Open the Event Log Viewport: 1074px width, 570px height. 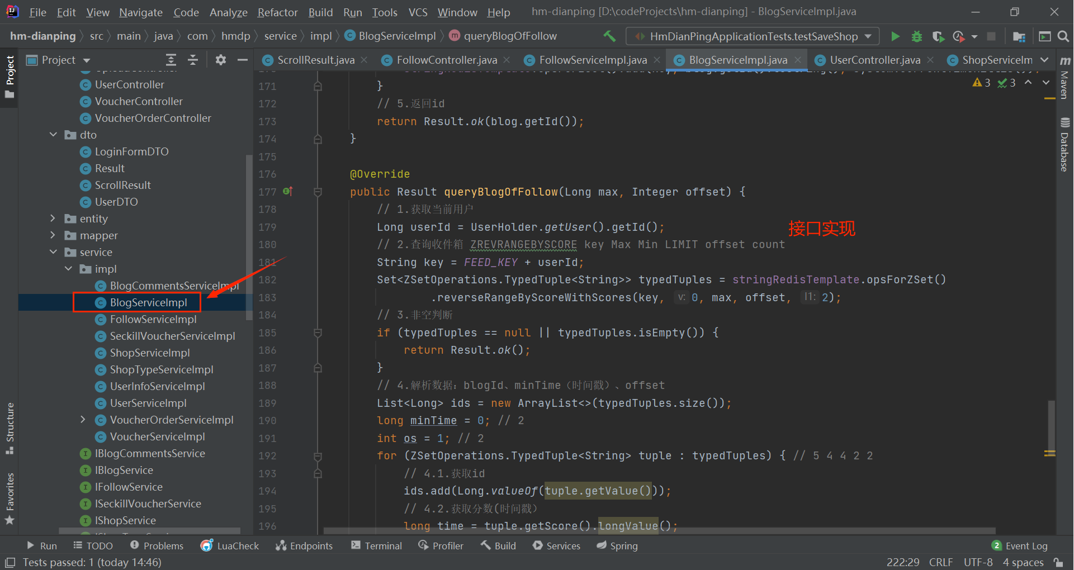1020,545
